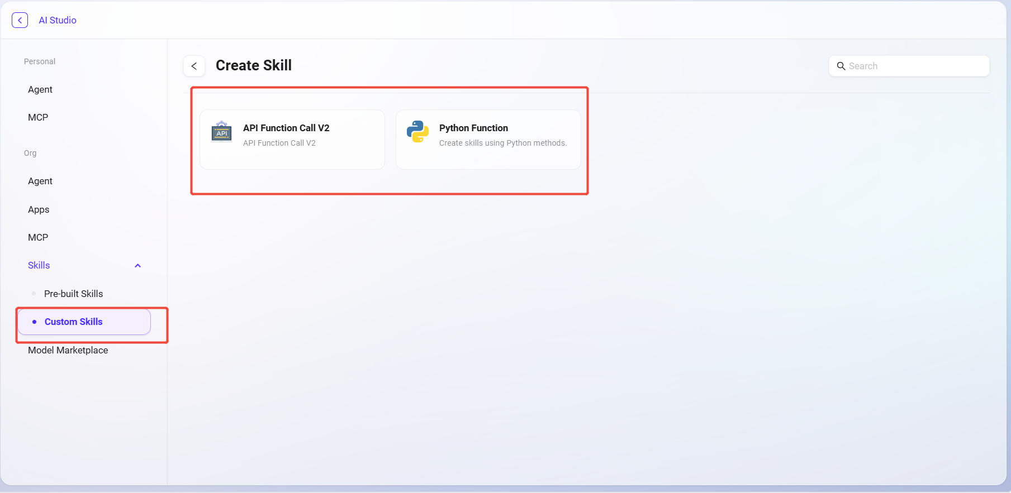Click the bullet dot before Custom Skills
The width and height of the screenshot is (1011, 493).
coord(35,322)
